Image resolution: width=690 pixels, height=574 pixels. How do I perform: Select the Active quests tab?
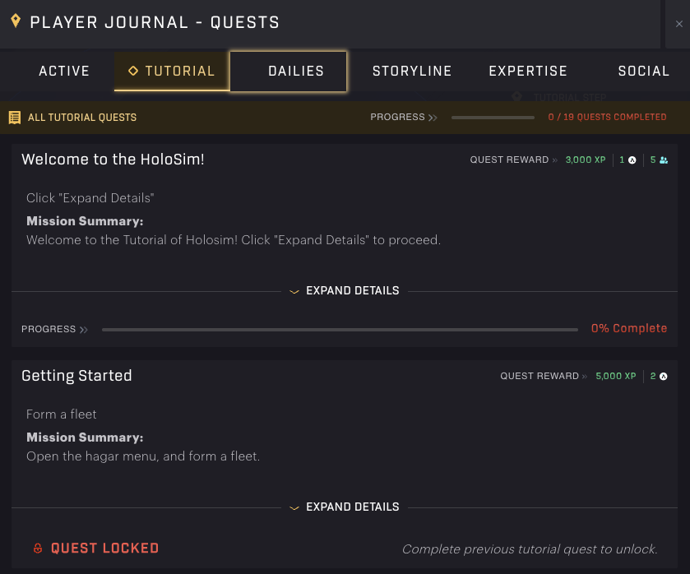click(x=63, y=72)
